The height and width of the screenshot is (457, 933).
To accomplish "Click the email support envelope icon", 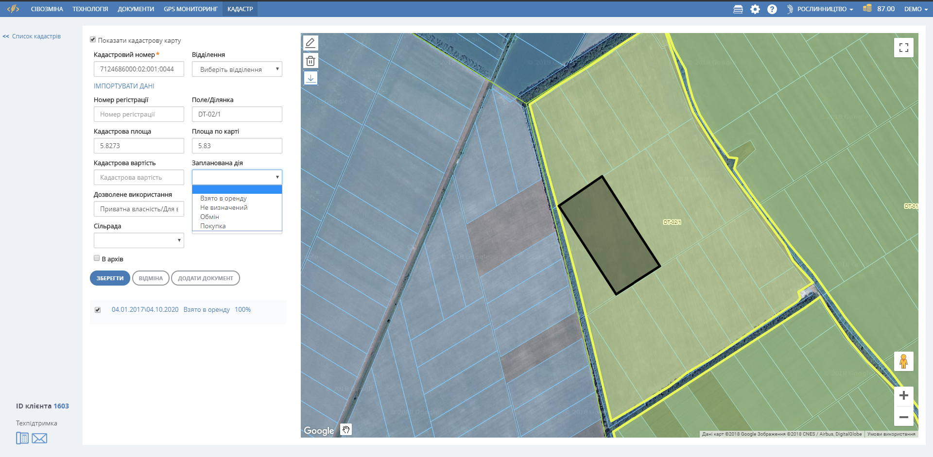I will pyautogui.click(x=39, y=439).
